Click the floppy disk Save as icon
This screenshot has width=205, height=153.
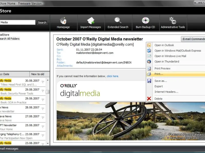coord(149,81)
